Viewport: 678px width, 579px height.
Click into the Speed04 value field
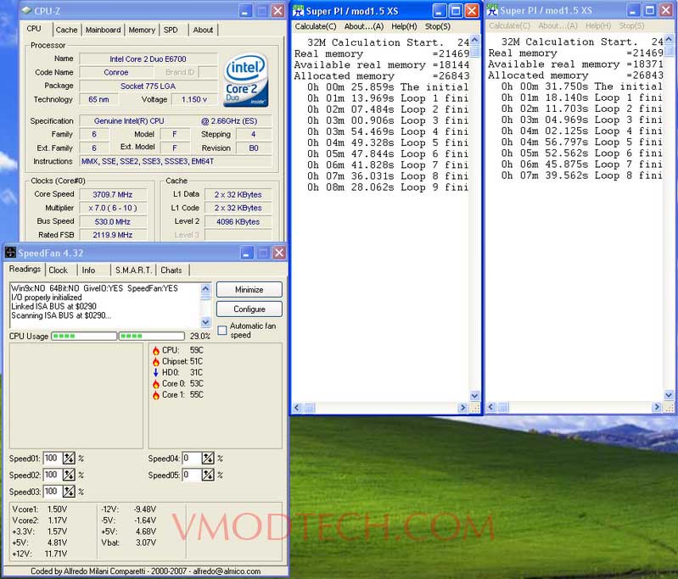click(x=192, y=458)
